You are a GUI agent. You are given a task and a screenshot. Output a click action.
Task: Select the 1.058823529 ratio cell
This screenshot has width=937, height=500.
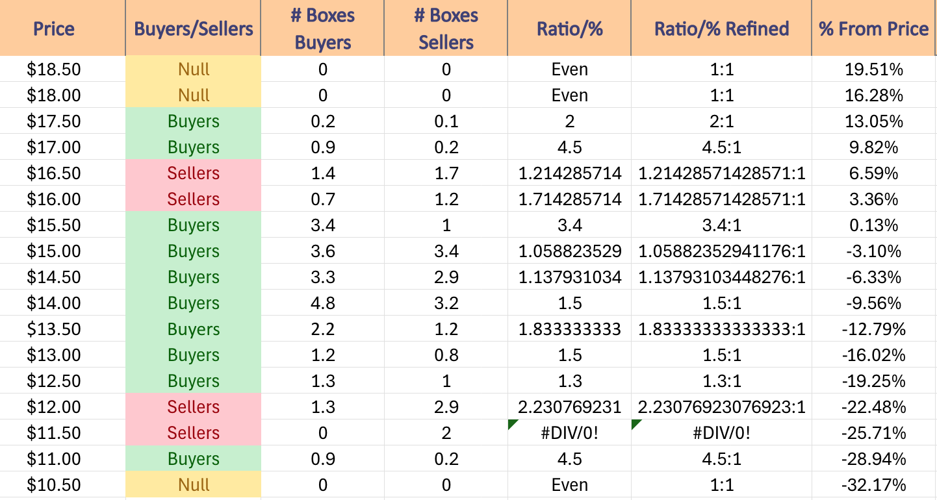tap(570, 251)
